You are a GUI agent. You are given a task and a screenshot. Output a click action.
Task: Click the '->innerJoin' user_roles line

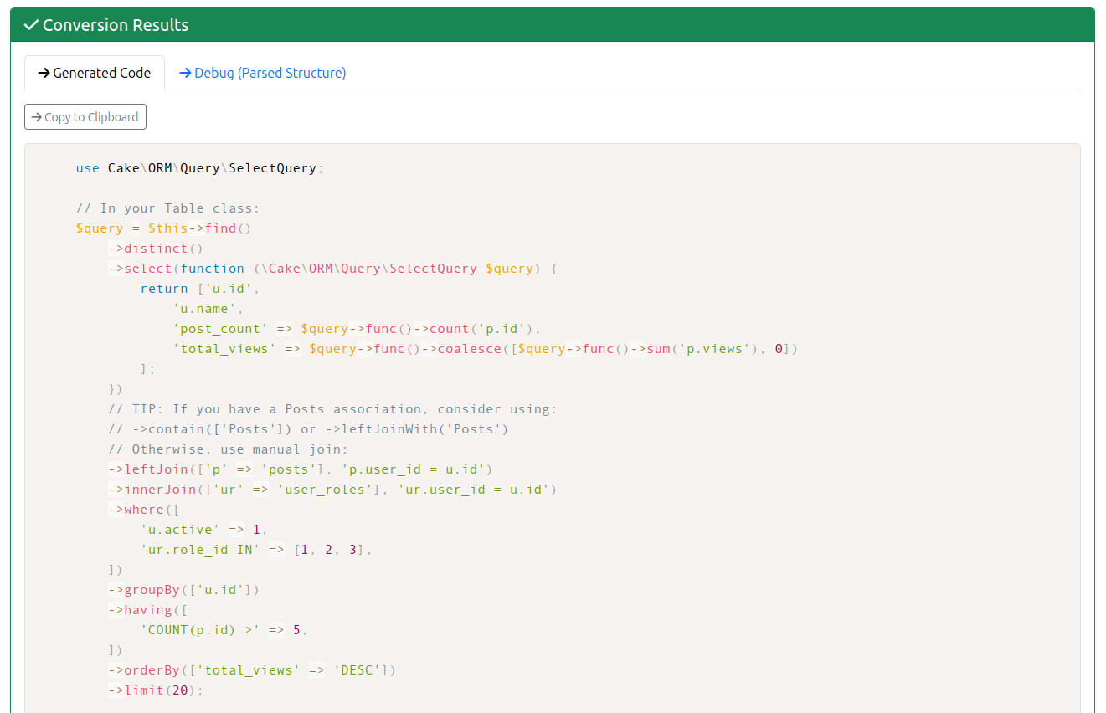tap(332, 490)
